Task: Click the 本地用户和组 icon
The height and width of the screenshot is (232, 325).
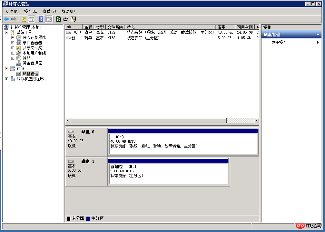Action: 19,53
